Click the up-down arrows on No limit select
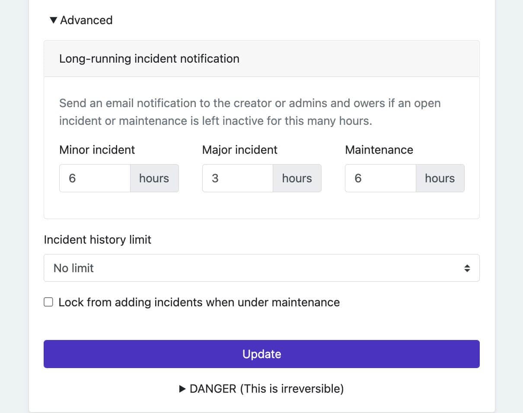 click(x=467, y=268)
